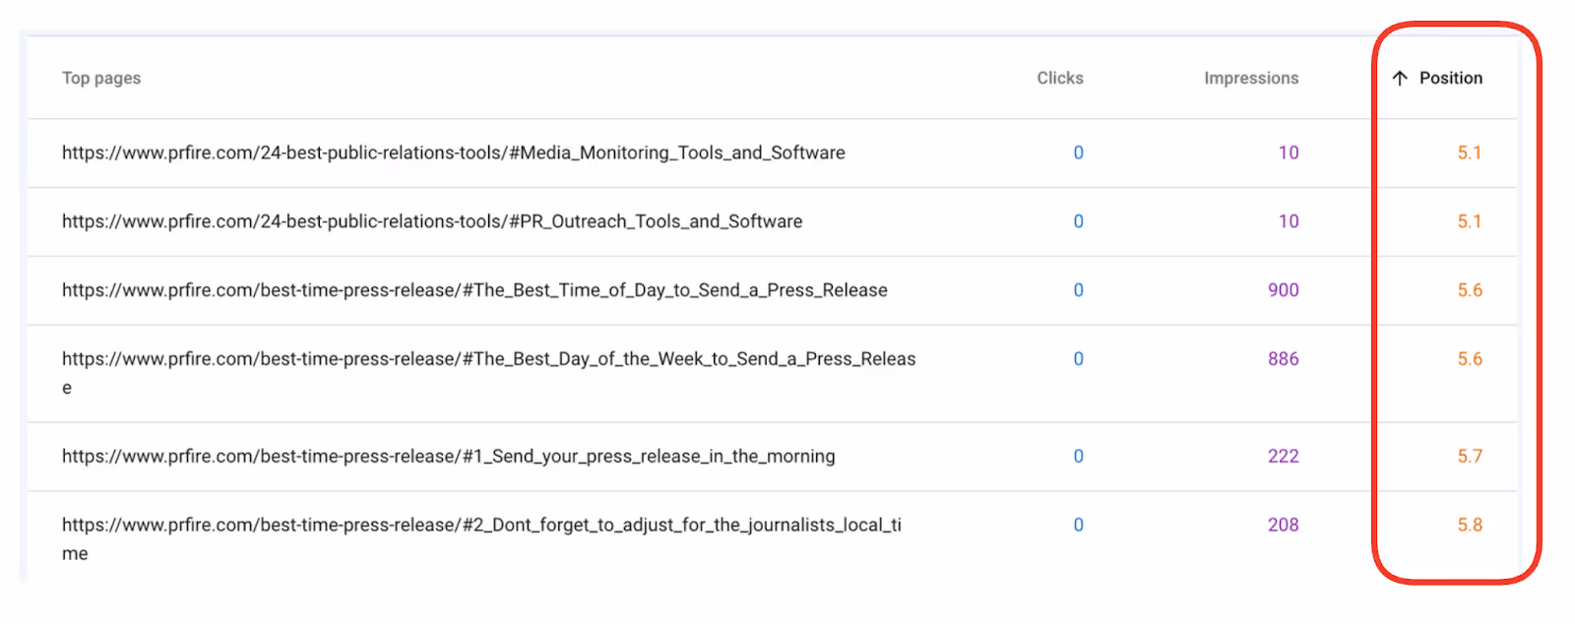Open the Best_Day_of_the_Week page URL
Screen dimensions: 1575x624
click(489, 373)
